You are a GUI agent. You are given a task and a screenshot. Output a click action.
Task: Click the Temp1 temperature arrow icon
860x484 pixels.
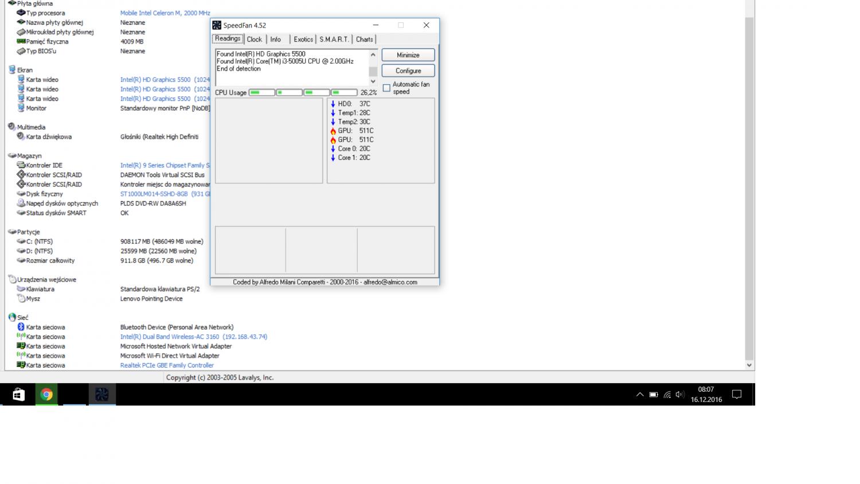tap(333, 113)
